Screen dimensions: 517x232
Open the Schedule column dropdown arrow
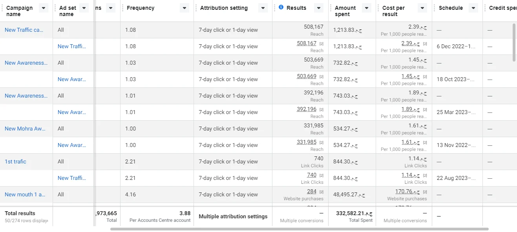(x=473, y=8)
